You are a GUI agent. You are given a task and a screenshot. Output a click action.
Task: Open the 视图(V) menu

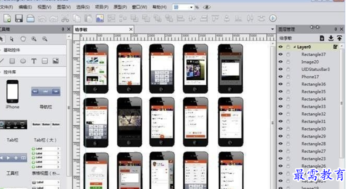click(x=44, y=7)
